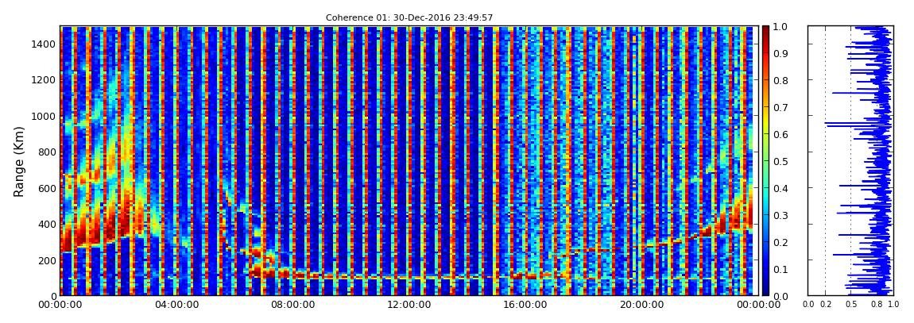
Task: Click the 'Range (Km)' y-axis label
Action: click(x=18, y=161)
